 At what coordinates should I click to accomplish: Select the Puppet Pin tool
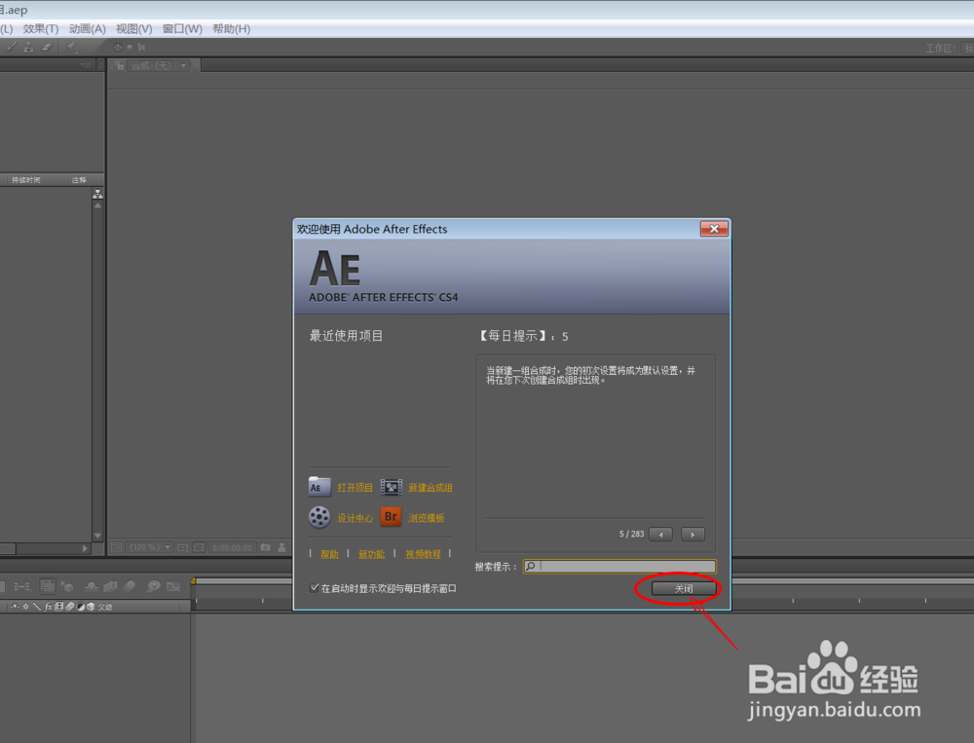[71, 47]
